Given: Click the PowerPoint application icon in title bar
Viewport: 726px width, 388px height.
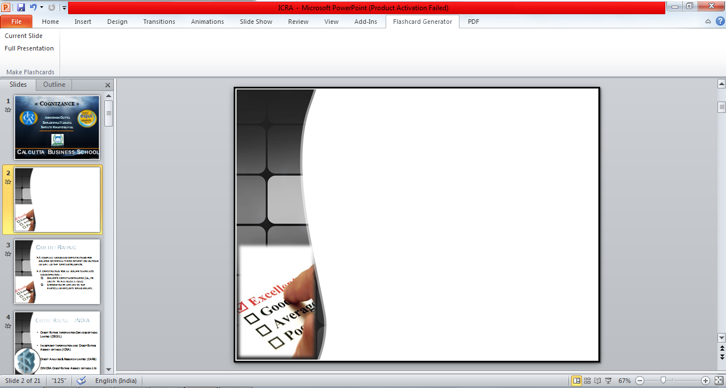Looking at the screenshot, I should pos(6,7).
